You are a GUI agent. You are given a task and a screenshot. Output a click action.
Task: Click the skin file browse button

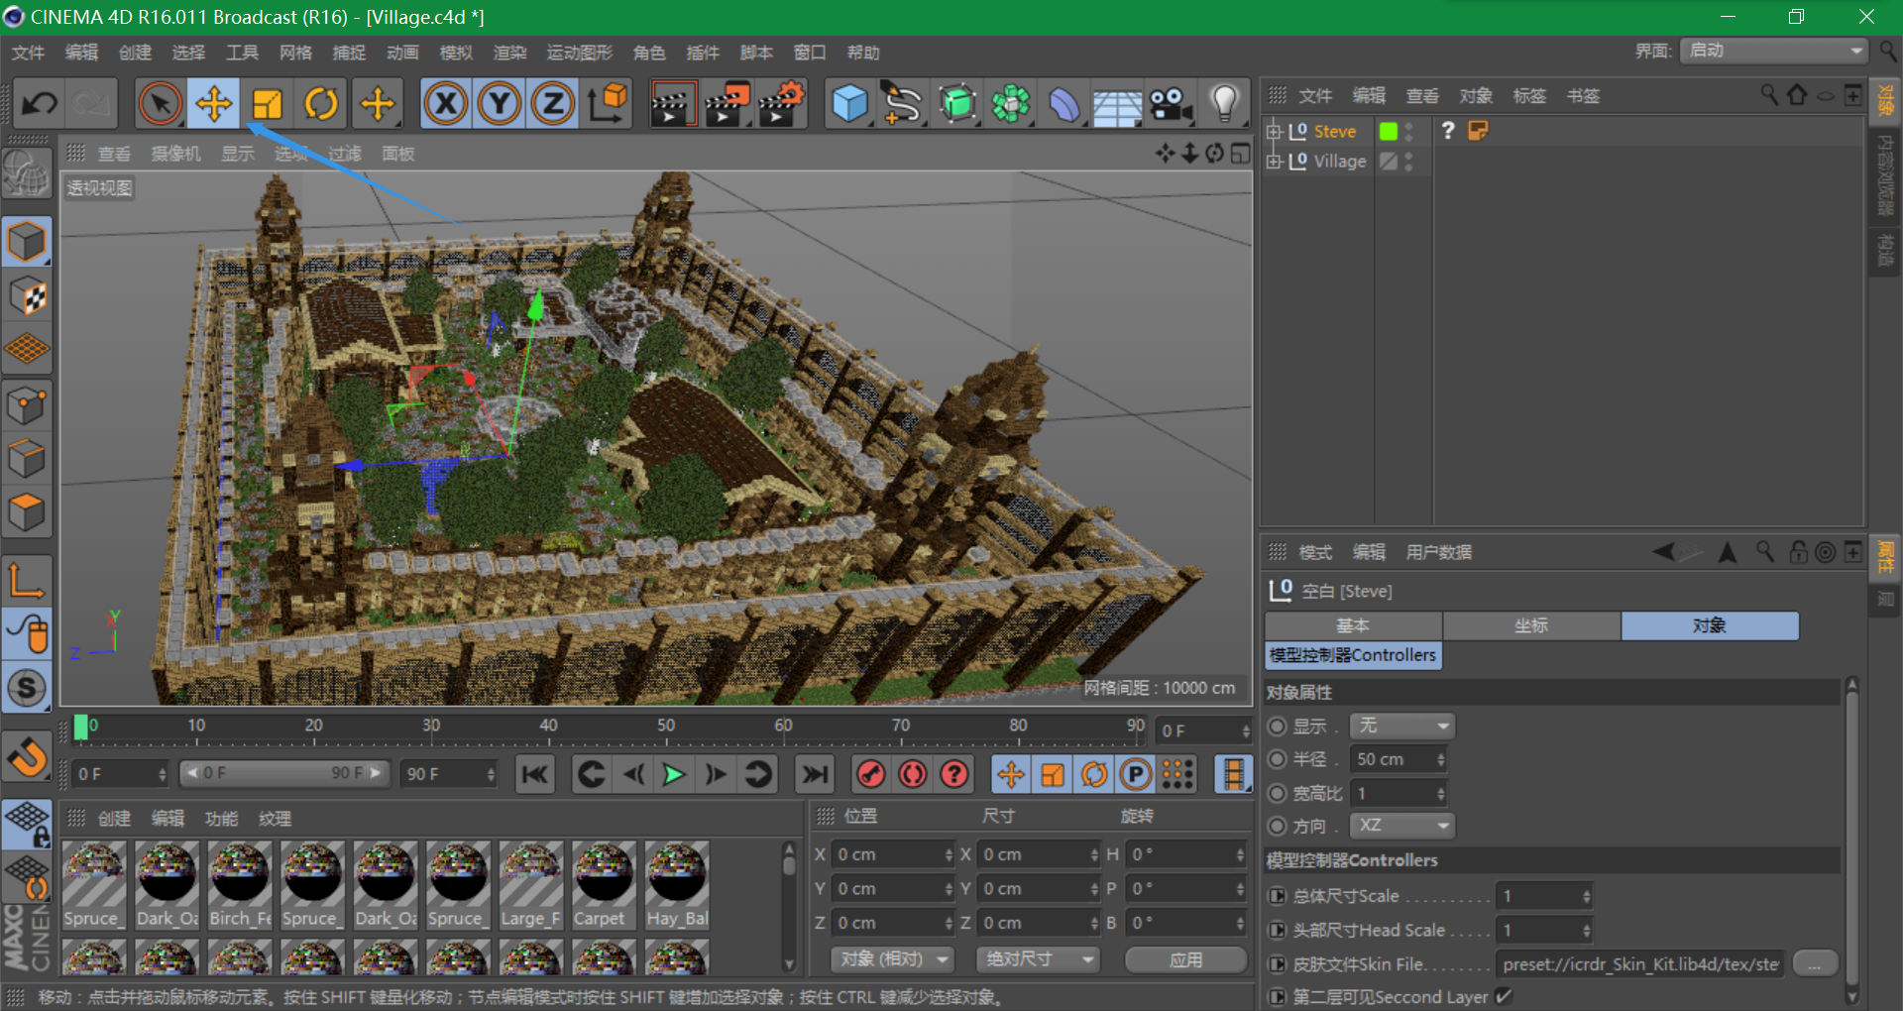(x=1815, y=963)
